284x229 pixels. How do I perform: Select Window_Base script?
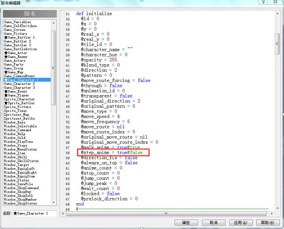[14, 122]
